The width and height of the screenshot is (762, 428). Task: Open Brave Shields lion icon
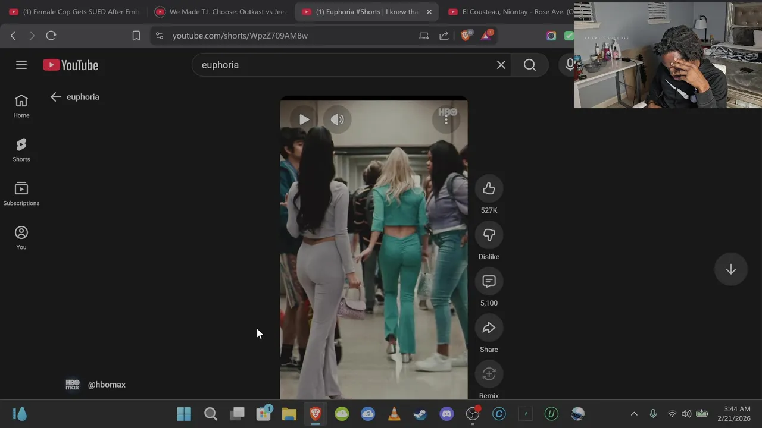tap(466, 36)
